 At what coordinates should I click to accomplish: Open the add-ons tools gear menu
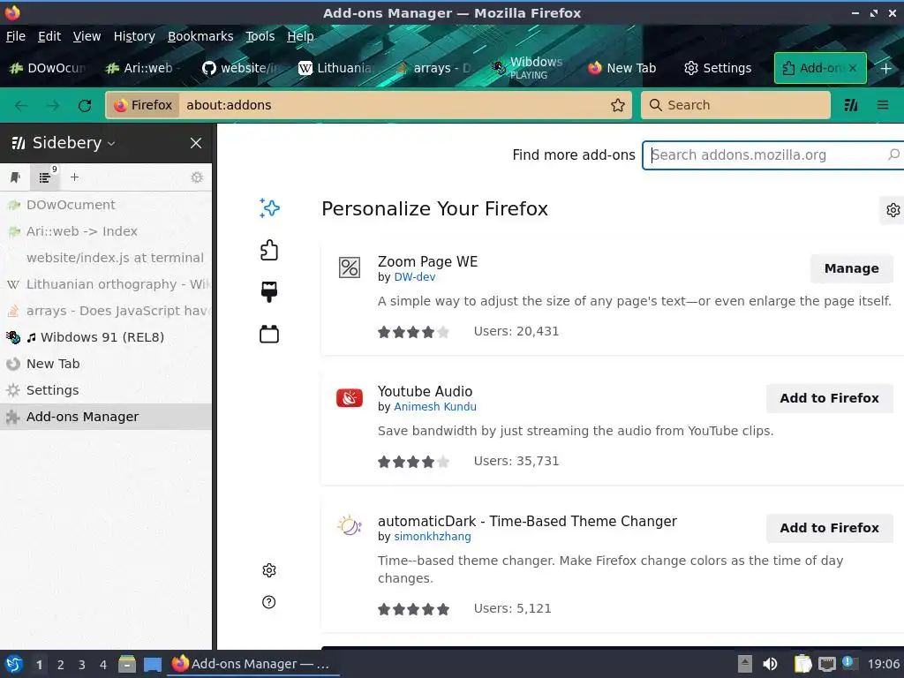tap(893, 210)
